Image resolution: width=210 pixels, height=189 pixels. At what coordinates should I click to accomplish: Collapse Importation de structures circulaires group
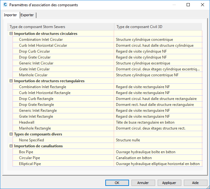coord(11,34)
